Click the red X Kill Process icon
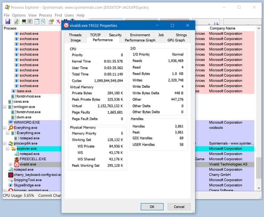 (x=58, y=22)
